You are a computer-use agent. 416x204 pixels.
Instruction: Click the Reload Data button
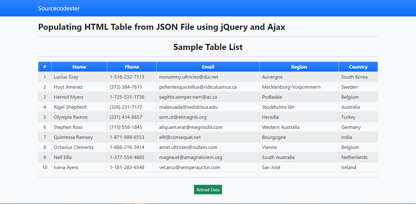point(208,189)
